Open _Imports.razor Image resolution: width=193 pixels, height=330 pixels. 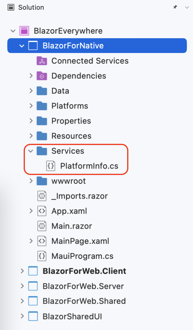[x=80, y=196]
